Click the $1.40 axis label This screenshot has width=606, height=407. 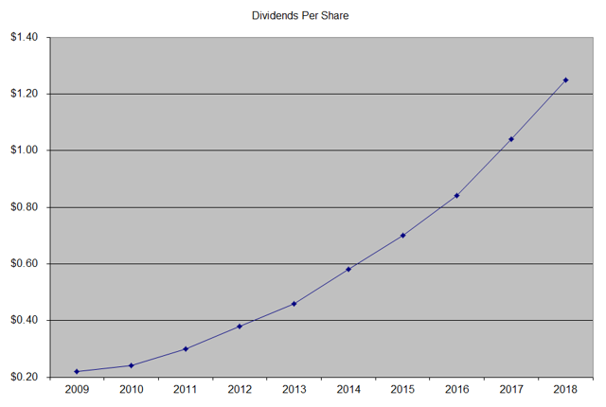[25, 37]
